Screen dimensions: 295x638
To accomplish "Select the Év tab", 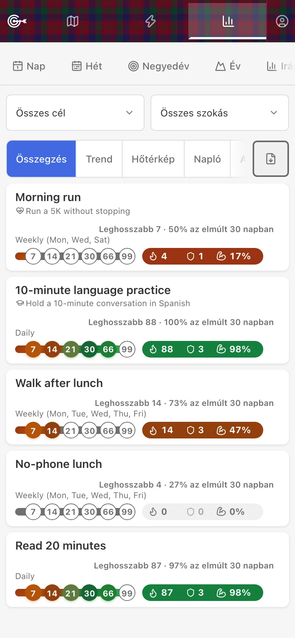I will tap(228, 66).
